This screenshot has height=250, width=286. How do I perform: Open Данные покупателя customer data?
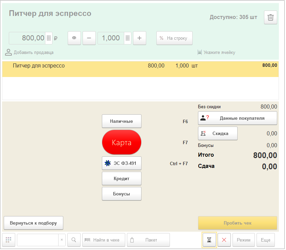tap(238, 118)
